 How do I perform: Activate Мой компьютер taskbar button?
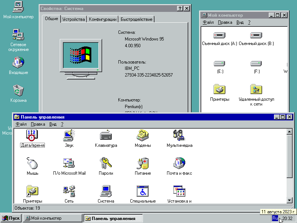click(52, 218)
